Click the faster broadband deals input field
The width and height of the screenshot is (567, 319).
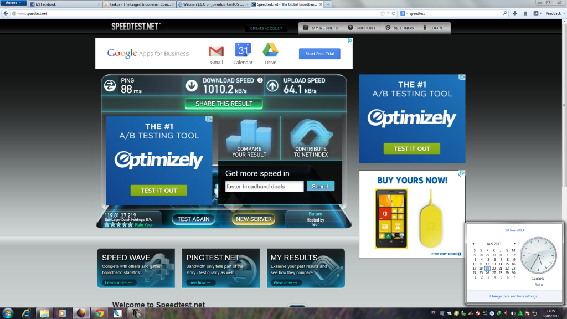(264, 186)
